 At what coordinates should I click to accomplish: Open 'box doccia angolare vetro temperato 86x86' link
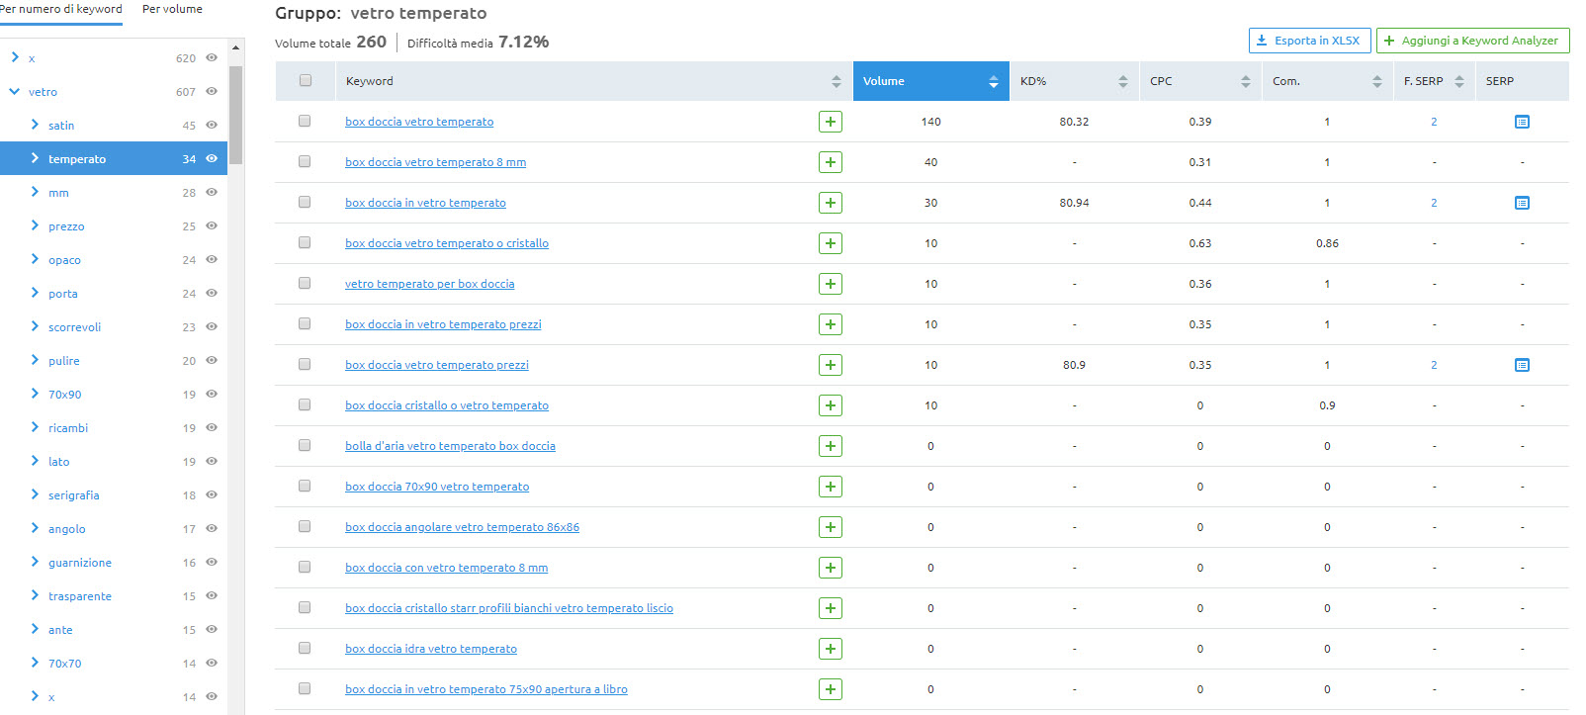pos(462,527)
